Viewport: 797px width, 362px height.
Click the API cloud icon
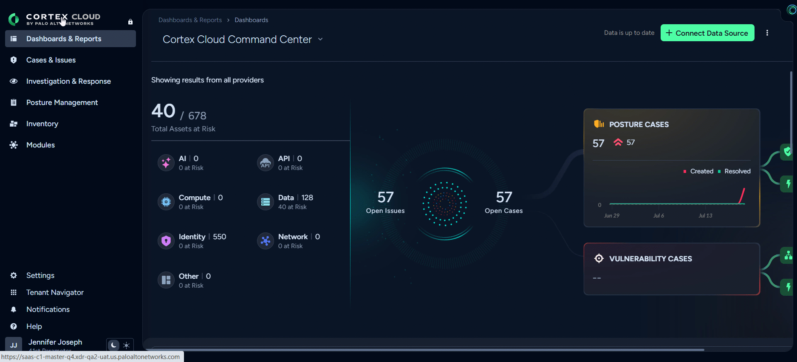(x=266, y=163)
